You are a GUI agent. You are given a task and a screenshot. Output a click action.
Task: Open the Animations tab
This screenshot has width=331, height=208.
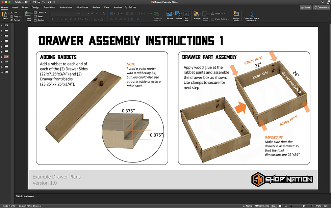(x=66, y=7)
